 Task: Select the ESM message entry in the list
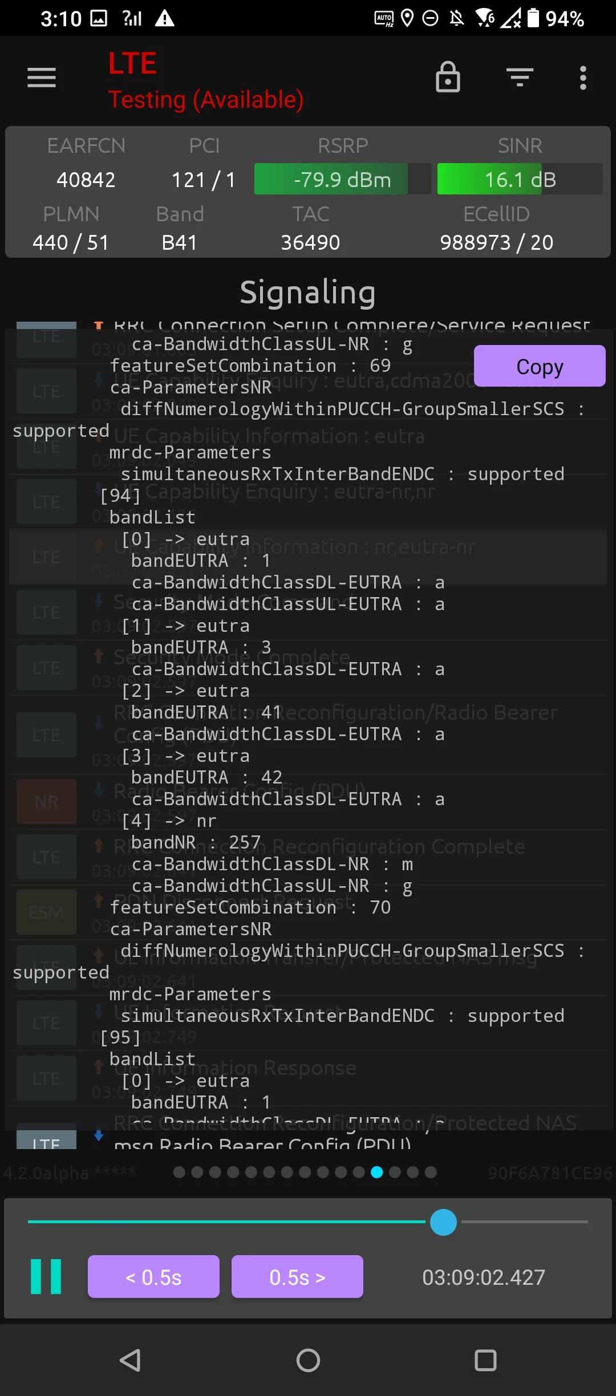tap(46, 911)
